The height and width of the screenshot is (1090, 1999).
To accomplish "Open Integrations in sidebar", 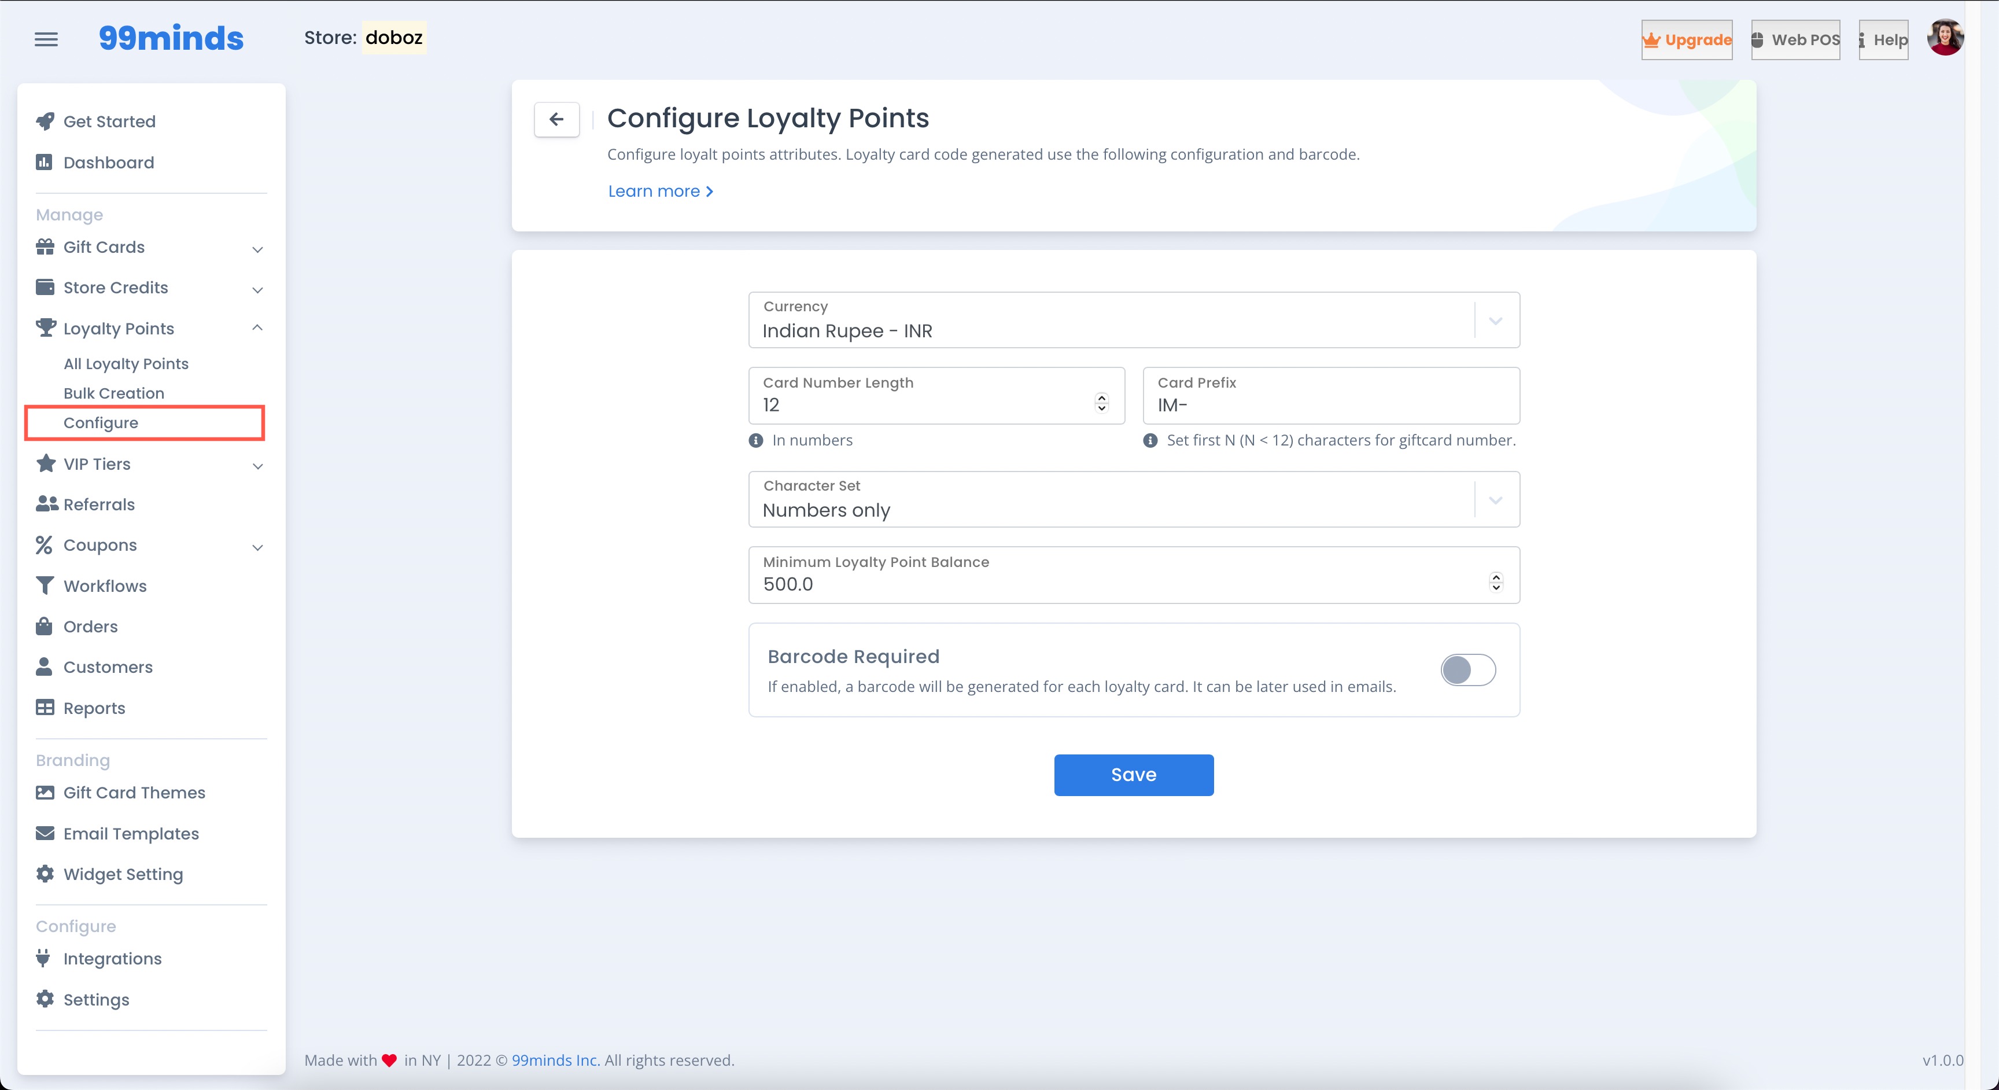I will [113, 958].
